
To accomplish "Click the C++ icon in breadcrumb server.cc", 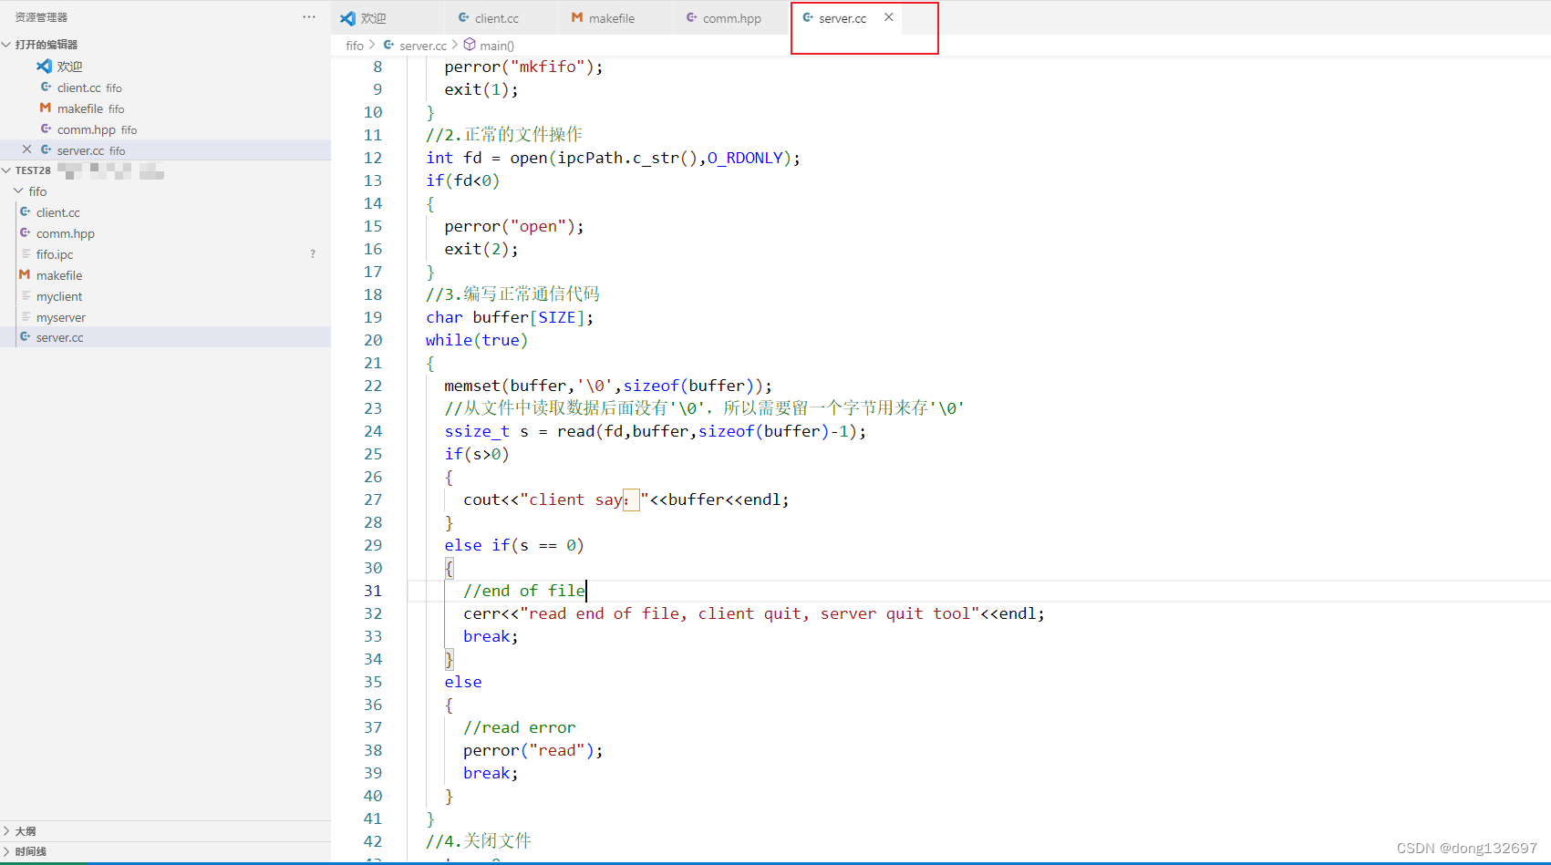I will pos(389,45).
